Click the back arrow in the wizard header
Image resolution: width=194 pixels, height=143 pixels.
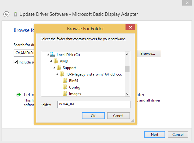point(7,14)
